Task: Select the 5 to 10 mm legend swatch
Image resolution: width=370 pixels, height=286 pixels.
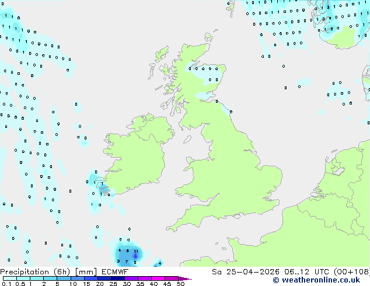Action: coord(64,278)
